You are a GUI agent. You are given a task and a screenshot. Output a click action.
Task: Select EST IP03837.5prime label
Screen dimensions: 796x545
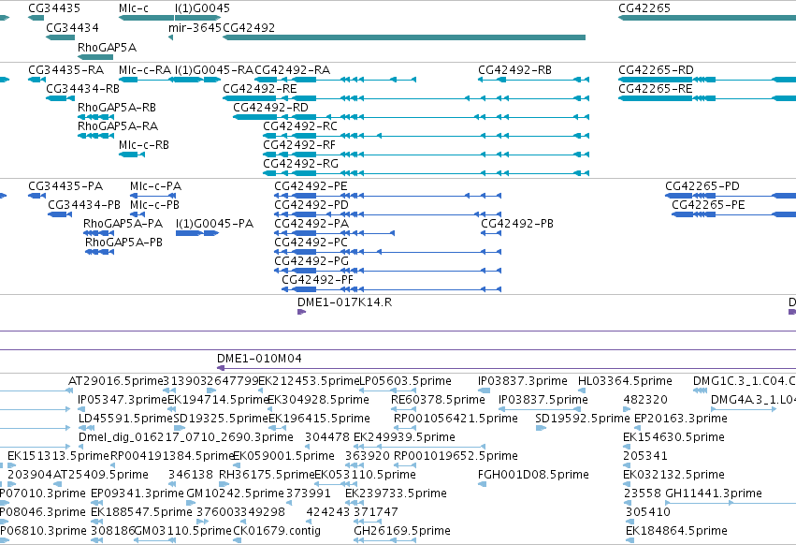543,400
